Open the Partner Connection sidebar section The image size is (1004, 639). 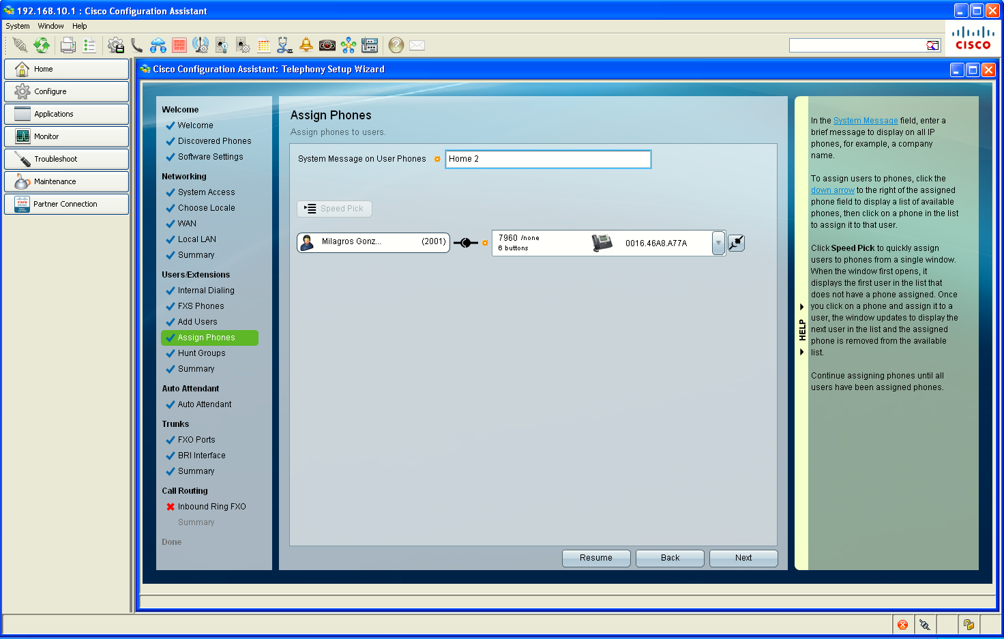tap(66, 204)
